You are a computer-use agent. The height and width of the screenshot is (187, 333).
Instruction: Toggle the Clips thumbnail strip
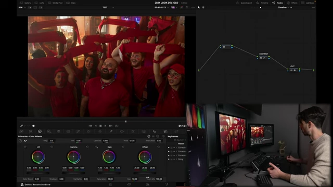tap(71, 3)
